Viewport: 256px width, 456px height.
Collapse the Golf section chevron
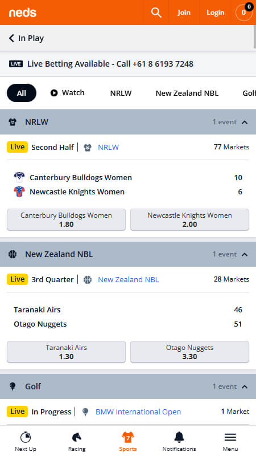[x=245, y=386]
